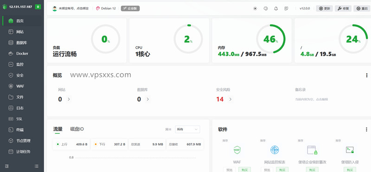Click the 负载 load gauge showing 0%
371x172 pixels.
pos(106,39)
